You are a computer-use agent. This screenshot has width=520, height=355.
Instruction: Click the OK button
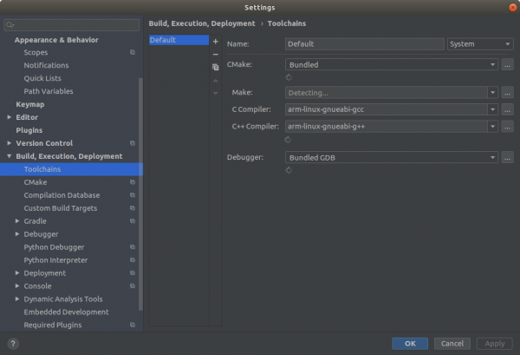410,344
